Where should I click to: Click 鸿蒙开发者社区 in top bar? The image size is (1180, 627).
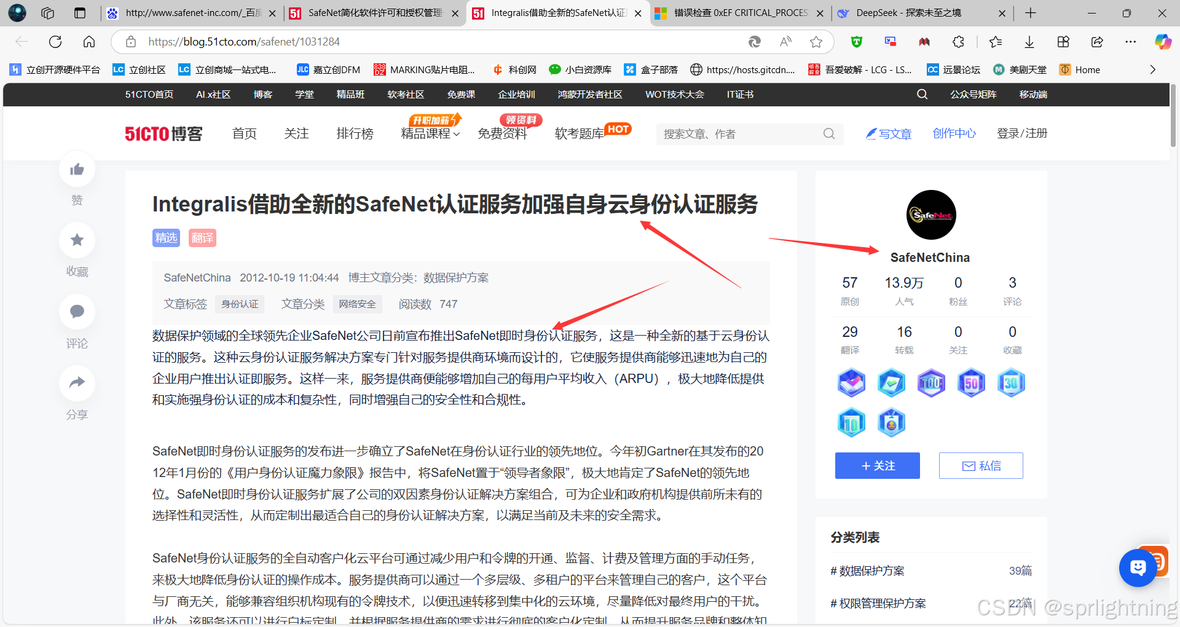point(590,94)
